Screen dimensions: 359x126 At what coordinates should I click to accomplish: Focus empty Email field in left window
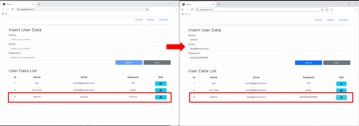90,49
